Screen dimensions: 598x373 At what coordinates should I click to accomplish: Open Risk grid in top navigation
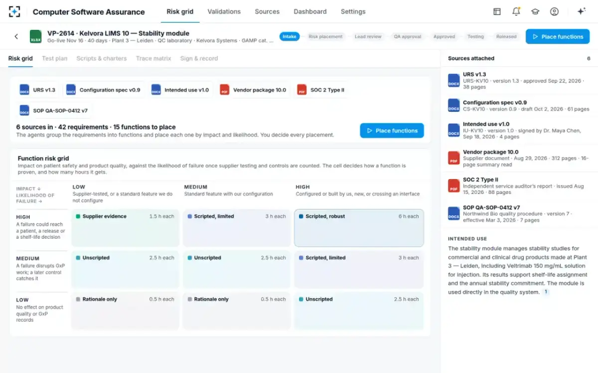click(180, 11)
